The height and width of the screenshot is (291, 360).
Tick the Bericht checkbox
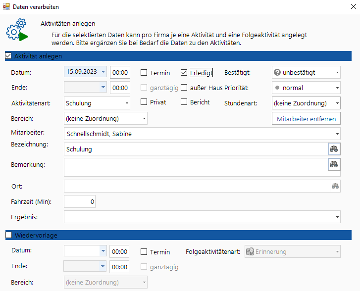click(184, 102)
